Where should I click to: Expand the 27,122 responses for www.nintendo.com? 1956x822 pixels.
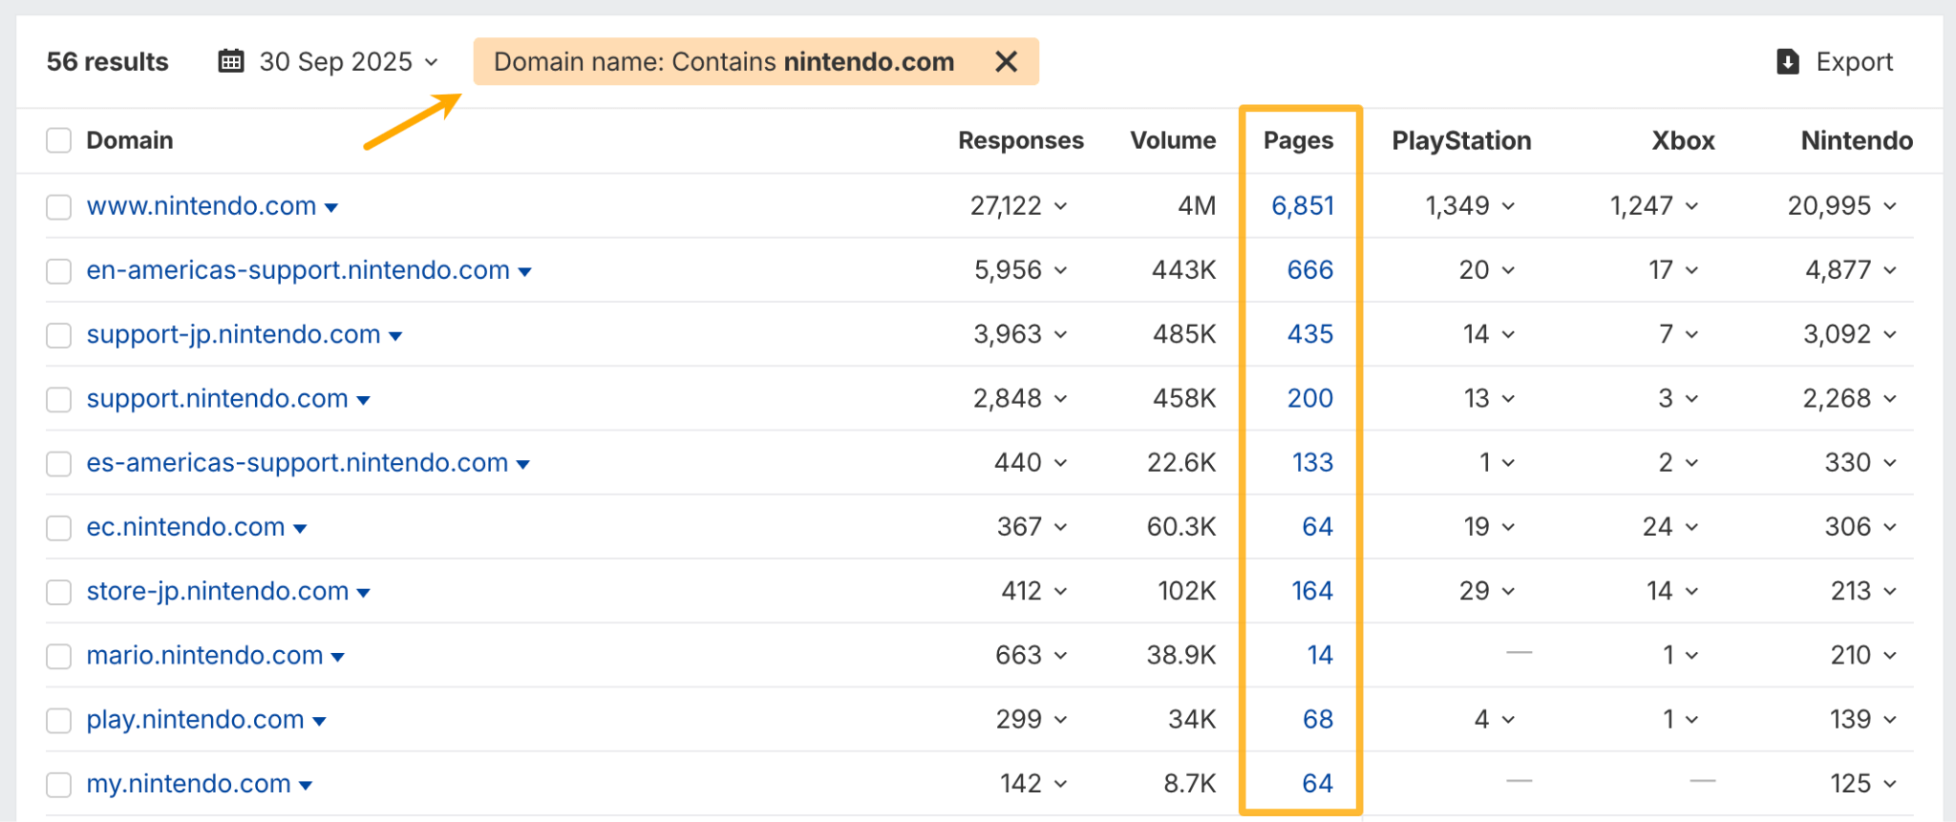click(1018, 206)
